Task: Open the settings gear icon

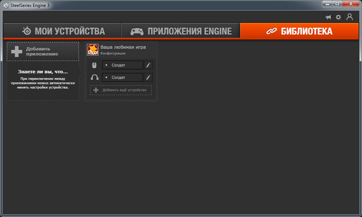Action: (x=338, y=17)
